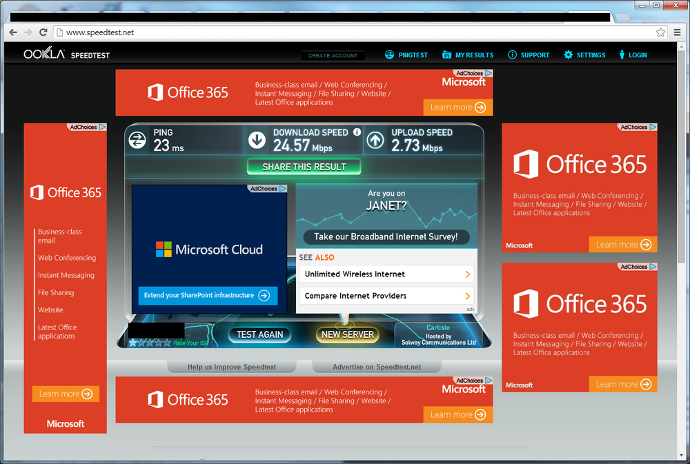Click the Microsoft Cloud ad logo
The height and width of the screenshot is (464, 690).
point(210,250)
